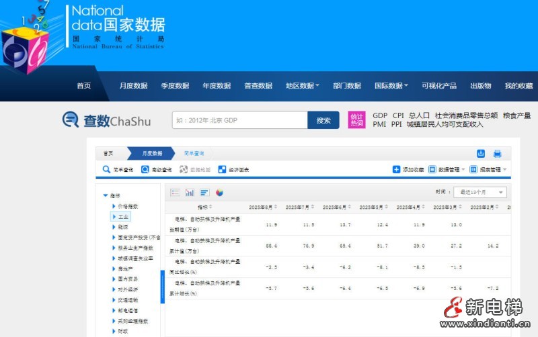
Task: Collapse the 指标 root tree node
Action: [x=105, y=195]
